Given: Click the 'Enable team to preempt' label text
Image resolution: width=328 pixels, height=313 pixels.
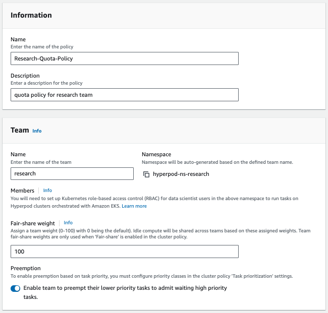Looking at the screenshot, I should point(125,288).
